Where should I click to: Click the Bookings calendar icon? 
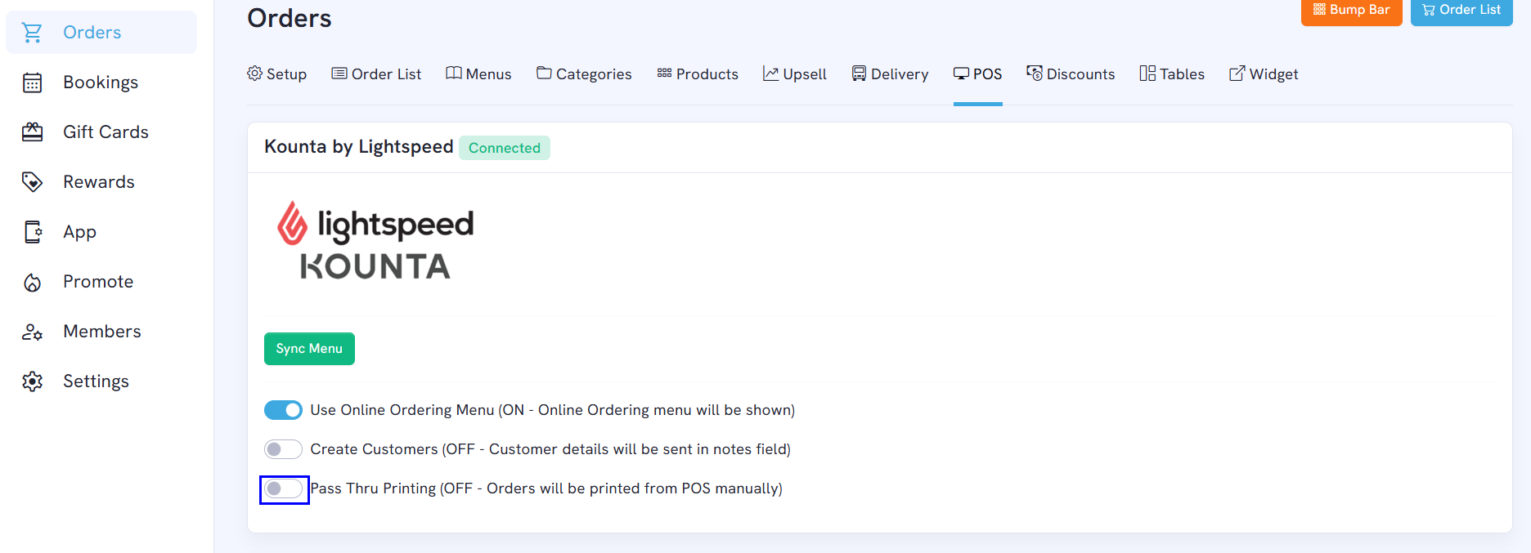(32, 83)
